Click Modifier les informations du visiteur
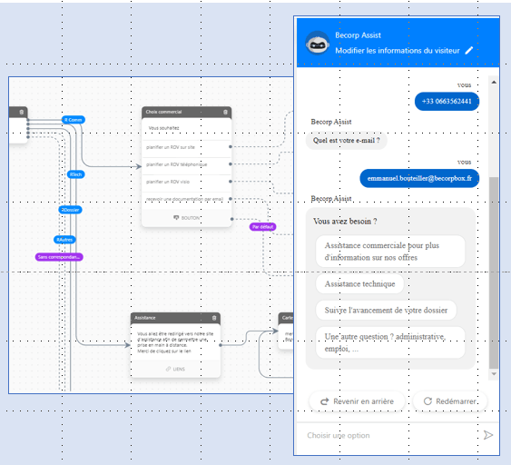 coord(398,51)
